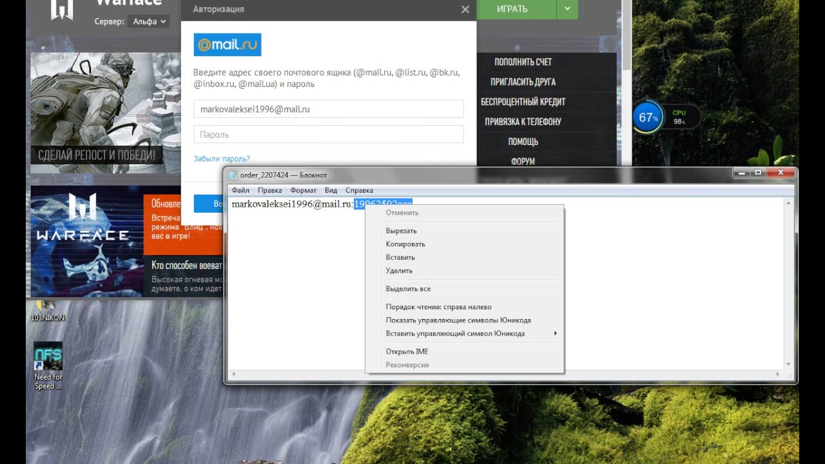This screenshot has height=464, width=825.
Task: Click Notepad horizontal scrollbar right arrow
Action: pyautogui.click(x=779, y=375)
